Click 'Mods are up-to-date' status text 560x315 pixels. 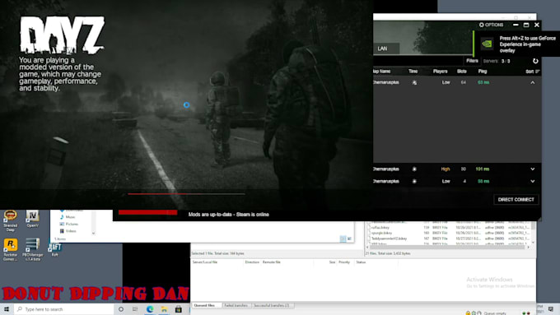(229, 215)
